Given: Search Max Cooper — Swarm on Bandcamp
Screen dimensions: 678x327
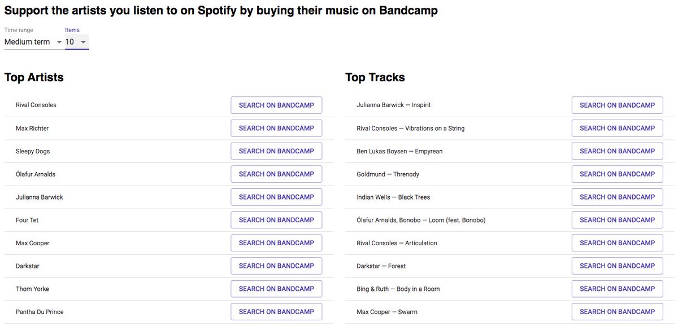Looking at the screenshot, I should coord(618,312).
